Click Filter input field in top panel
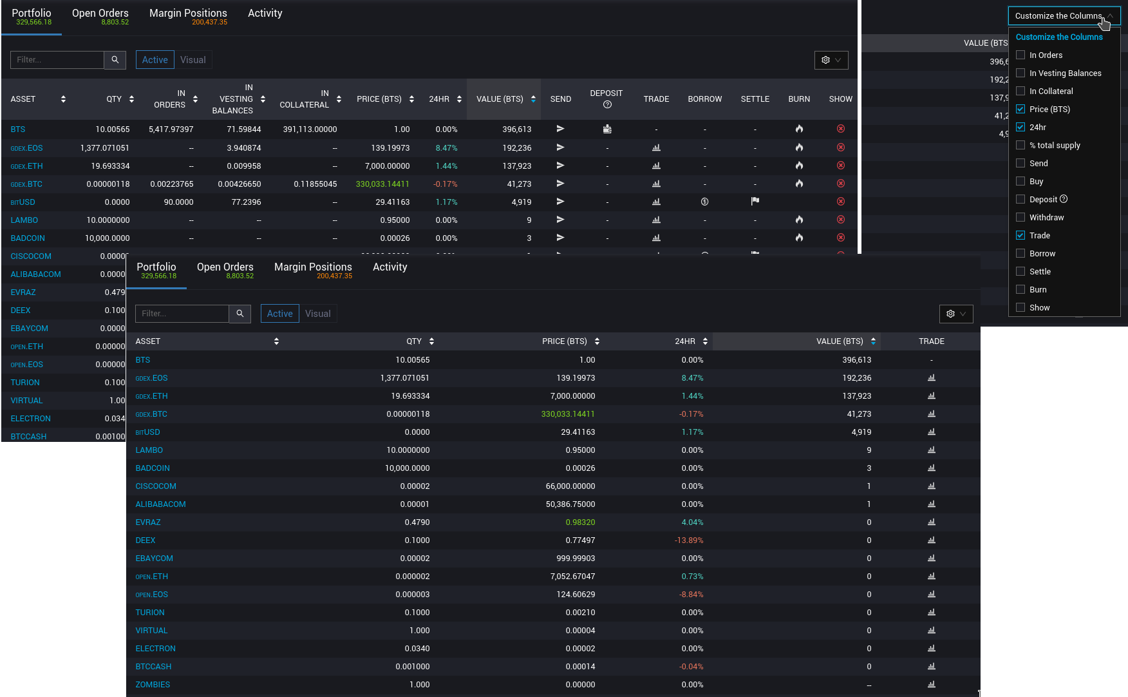1128x697 pixels. (57, 60)
